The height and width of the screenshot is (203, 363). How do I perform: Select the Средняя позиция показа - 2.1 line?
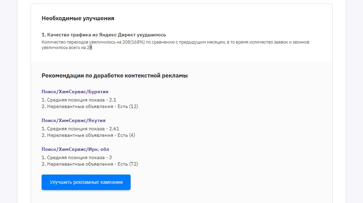point(79,100)
